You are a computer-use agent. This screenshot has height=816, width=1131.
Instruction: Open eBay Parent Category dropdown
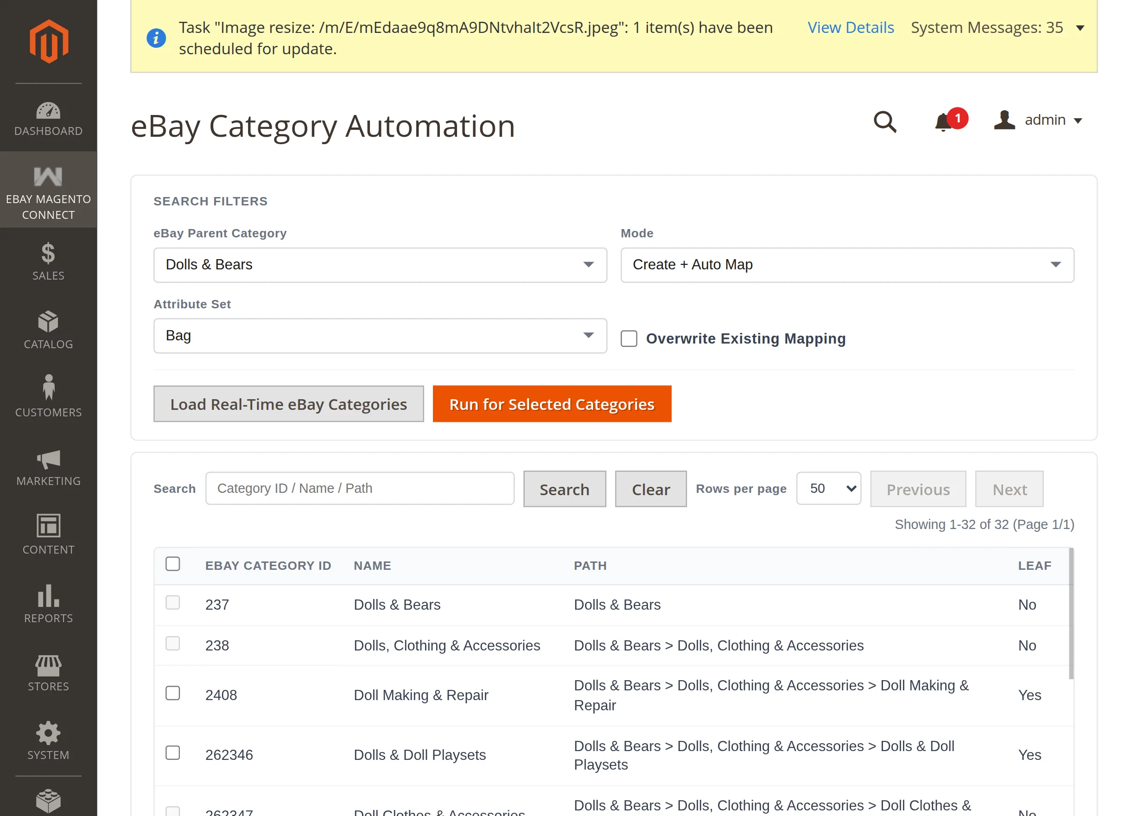point(380,265)
